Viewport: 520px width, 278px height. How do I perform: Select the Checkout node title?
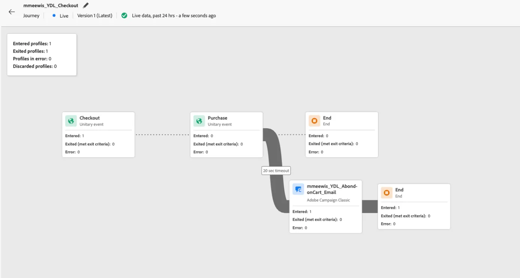[90, 118]
